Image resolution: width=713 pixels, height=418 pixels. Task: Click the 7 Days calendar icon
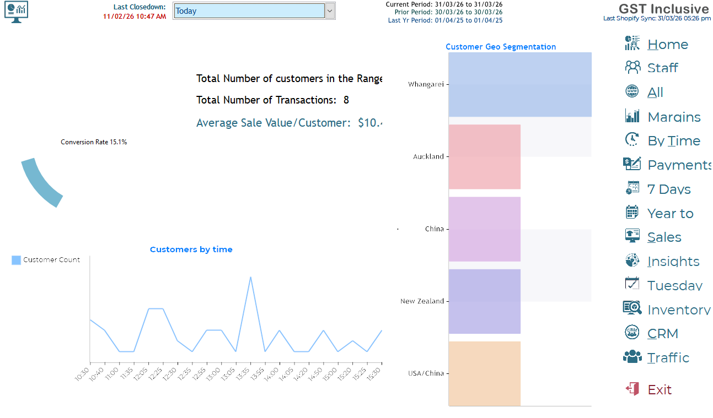click(x=632, y=188)
